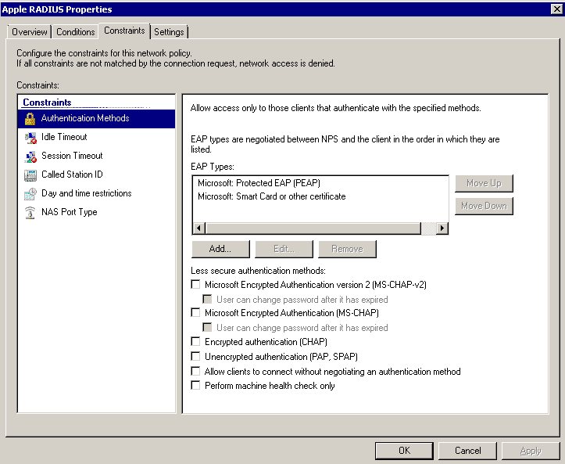Click the Session Timeout icon

point(30,156)
